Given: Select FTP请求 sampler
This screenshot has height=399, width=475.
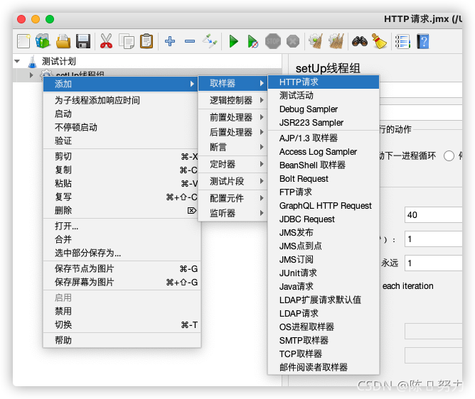Looking at the screenshot, I should pyautogui.click(x=324, y=192).
